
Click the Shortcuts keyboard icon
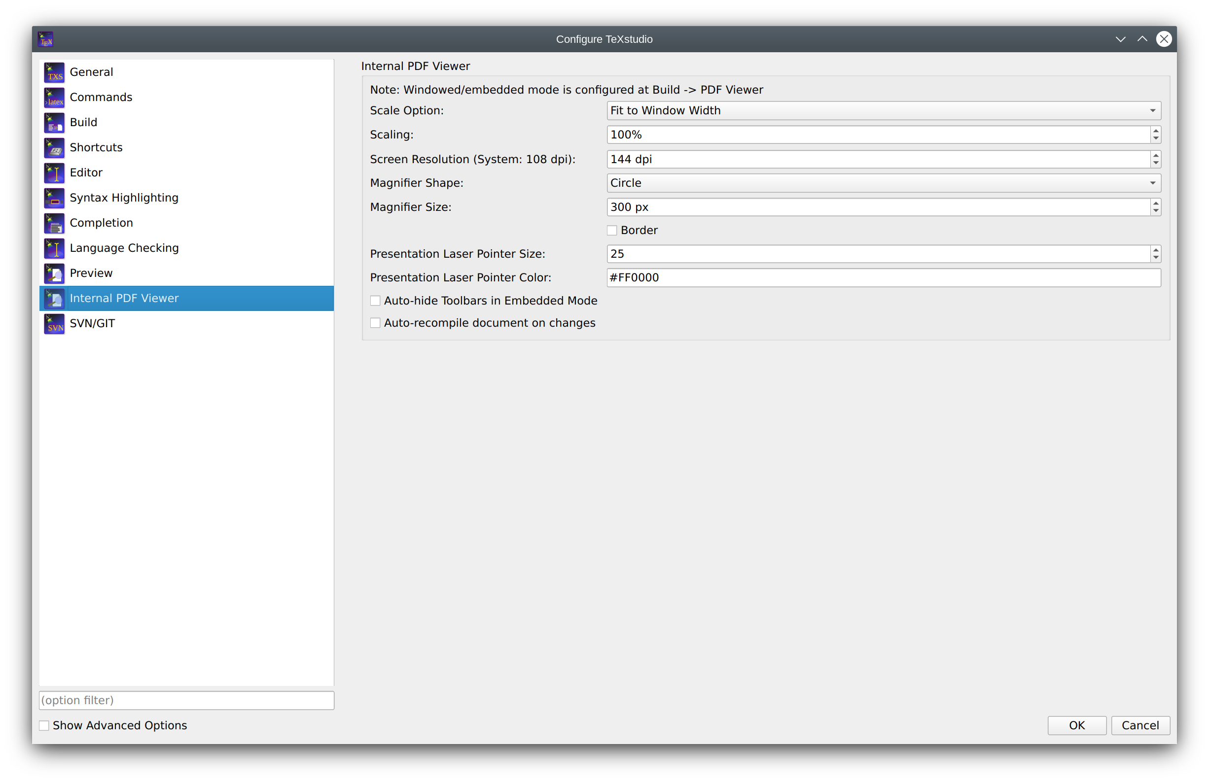pos(54,148)
